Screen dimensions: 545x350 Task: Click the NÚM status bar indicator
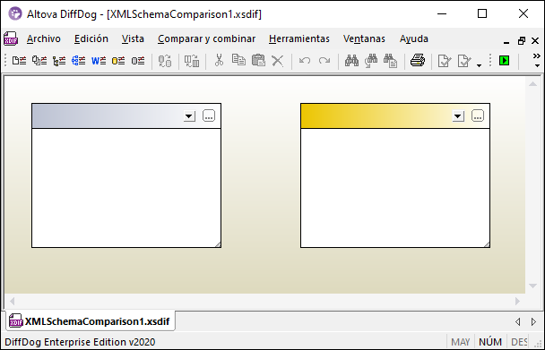pos(490,342)
